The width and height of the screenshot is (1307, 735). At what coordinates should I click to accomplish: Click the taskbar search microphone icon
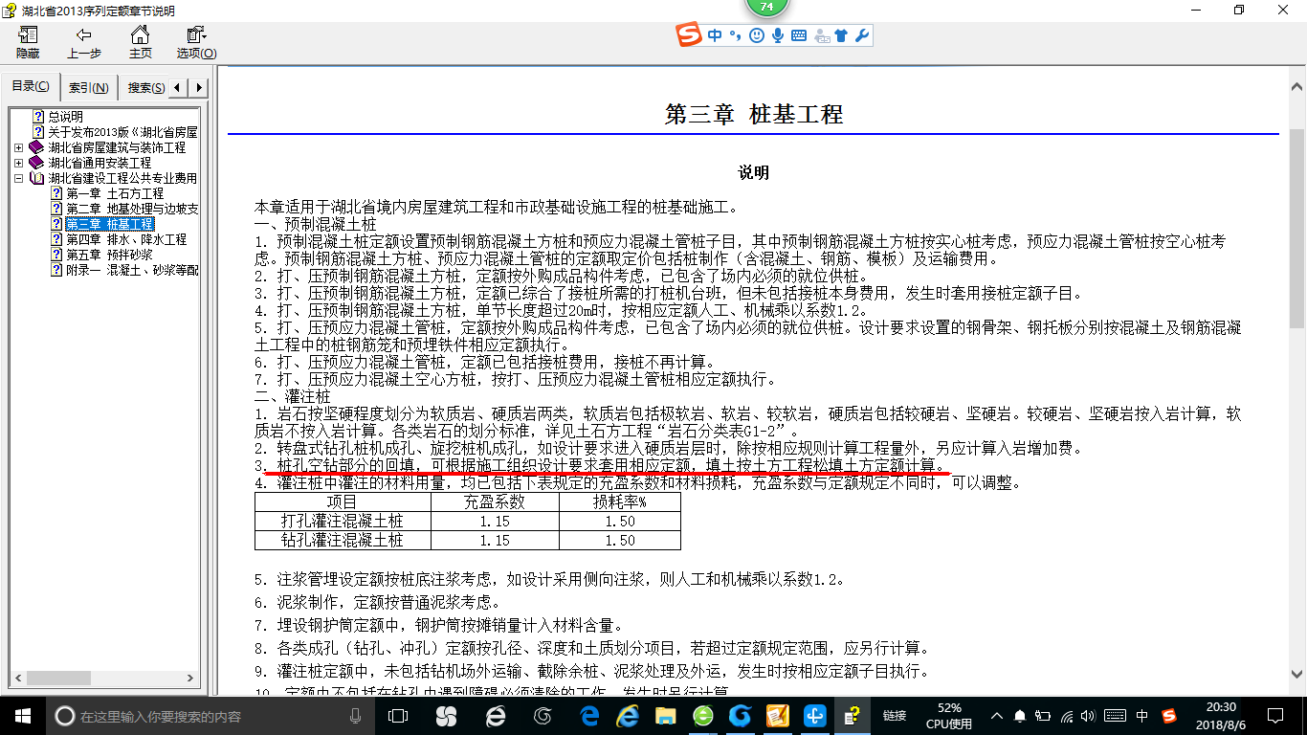pos(356,716)
